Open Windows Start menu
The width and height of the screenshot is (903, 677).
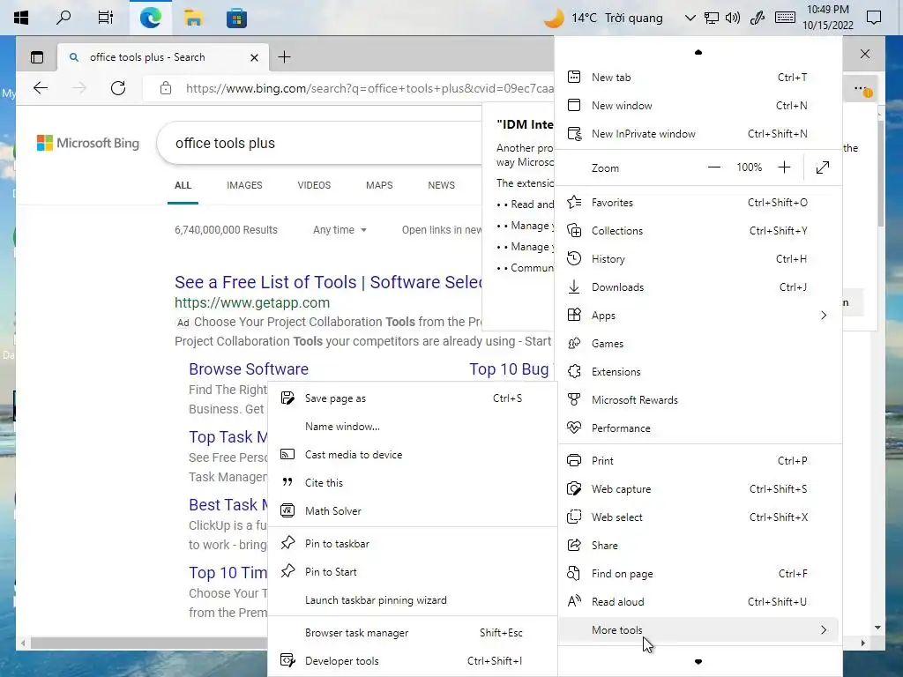tap(21, 18)
